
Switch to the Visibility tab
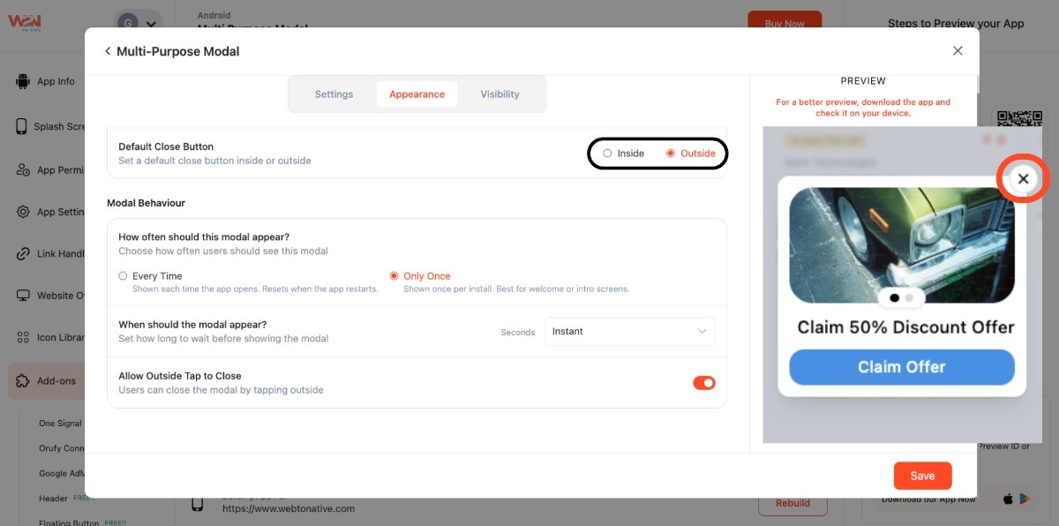(x=499, y=94)
